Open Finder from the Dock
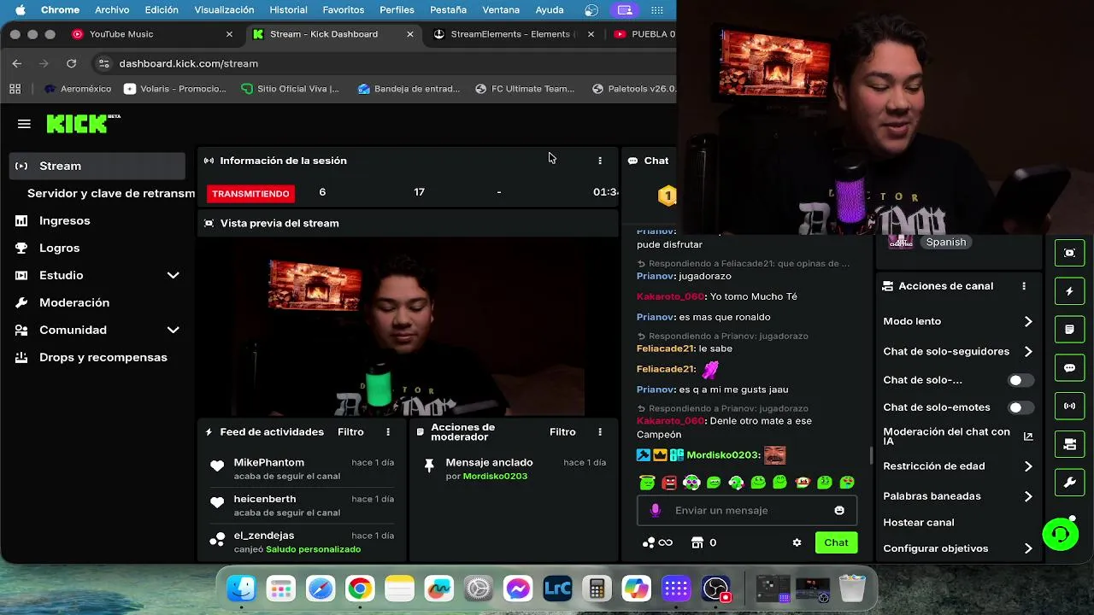This screenshot has width=1094, height=615. tap(242, 589)
